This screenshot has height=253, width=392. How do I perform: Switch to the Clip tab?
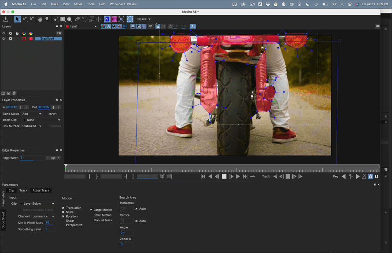pos(11,190)
